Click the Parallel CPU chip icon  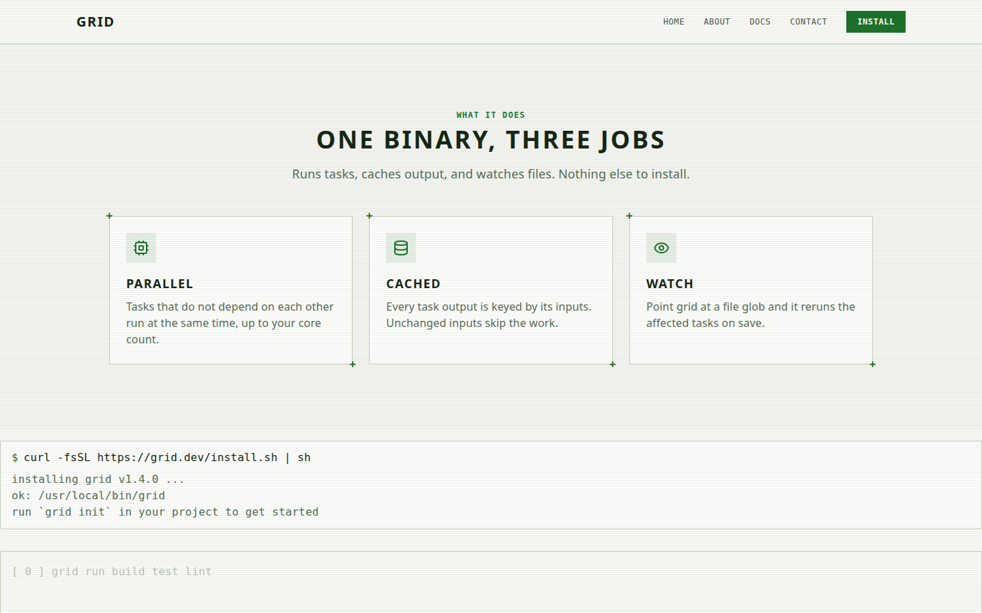(141, 248)
